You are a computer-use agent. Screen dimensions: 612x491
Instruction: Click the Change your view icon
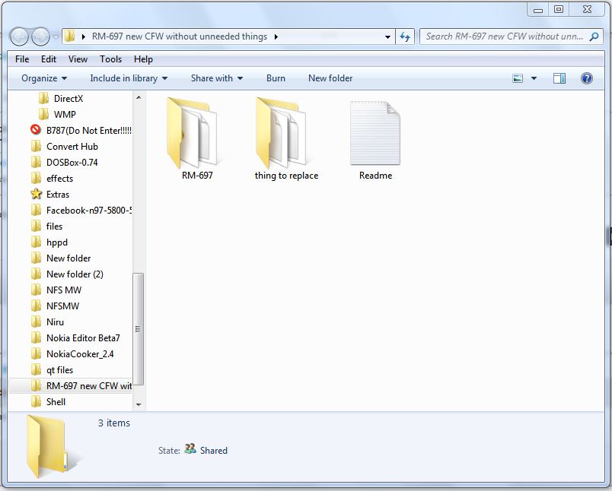click(518, 78)
